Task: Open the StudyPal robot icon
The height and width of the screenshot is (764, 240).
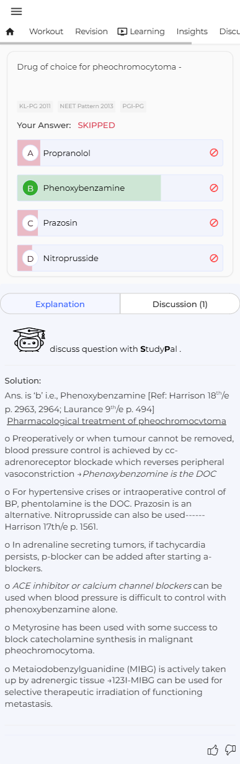Action: point(29,339)
